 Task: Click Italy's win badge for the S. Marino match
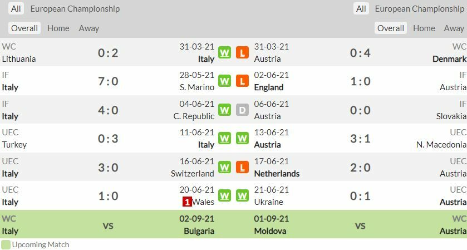point(224,81)
